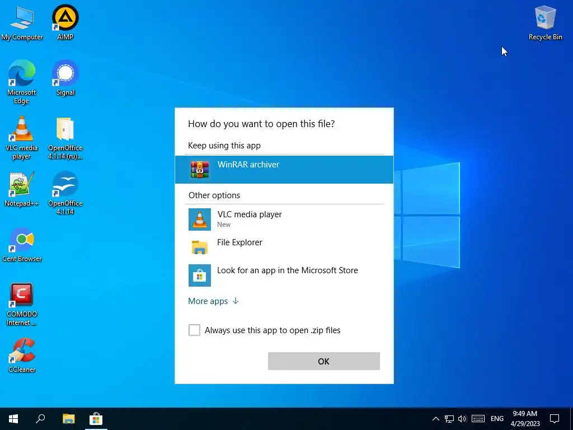This screenshot has width=573, height=430.
Task: Open network status tray icon
Action: (x=449, y=419)
